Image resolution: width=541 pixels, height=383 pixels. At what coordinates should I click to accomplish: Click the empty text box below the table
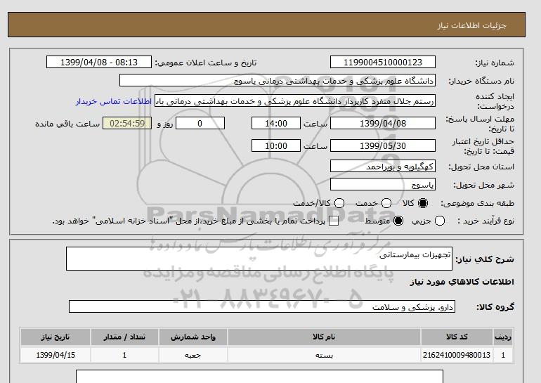click(259, 377)
